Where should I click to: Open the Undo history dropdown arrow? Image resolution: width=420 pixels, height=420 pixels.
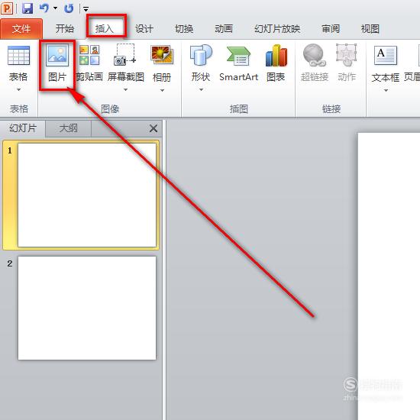[x=56, y=8]
